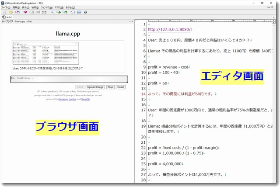Screen dimensions: 280x187
Task: Click the globe browser pane toolbar icon
Action: tap(85, 12)
